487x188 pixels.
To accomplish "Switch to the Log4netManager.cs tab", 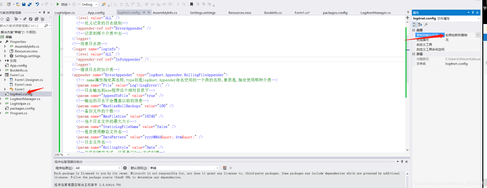I will [376, 13].
